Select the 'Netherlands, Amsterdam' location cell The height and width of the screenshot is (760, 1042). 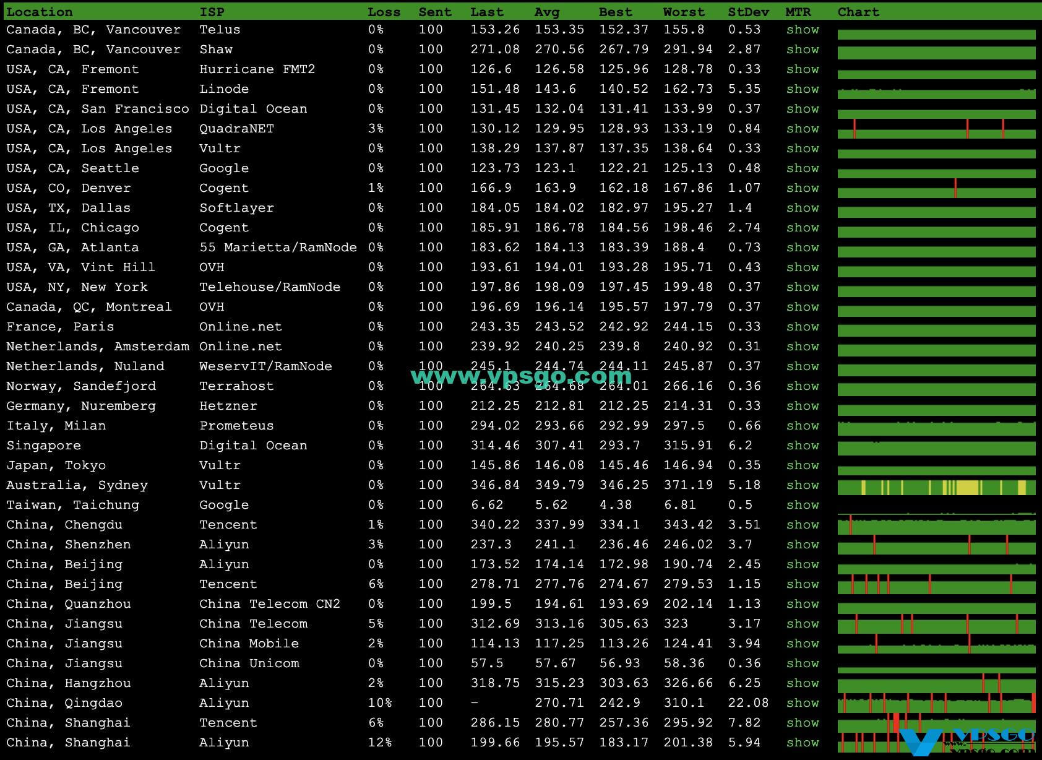pos(98,347)
